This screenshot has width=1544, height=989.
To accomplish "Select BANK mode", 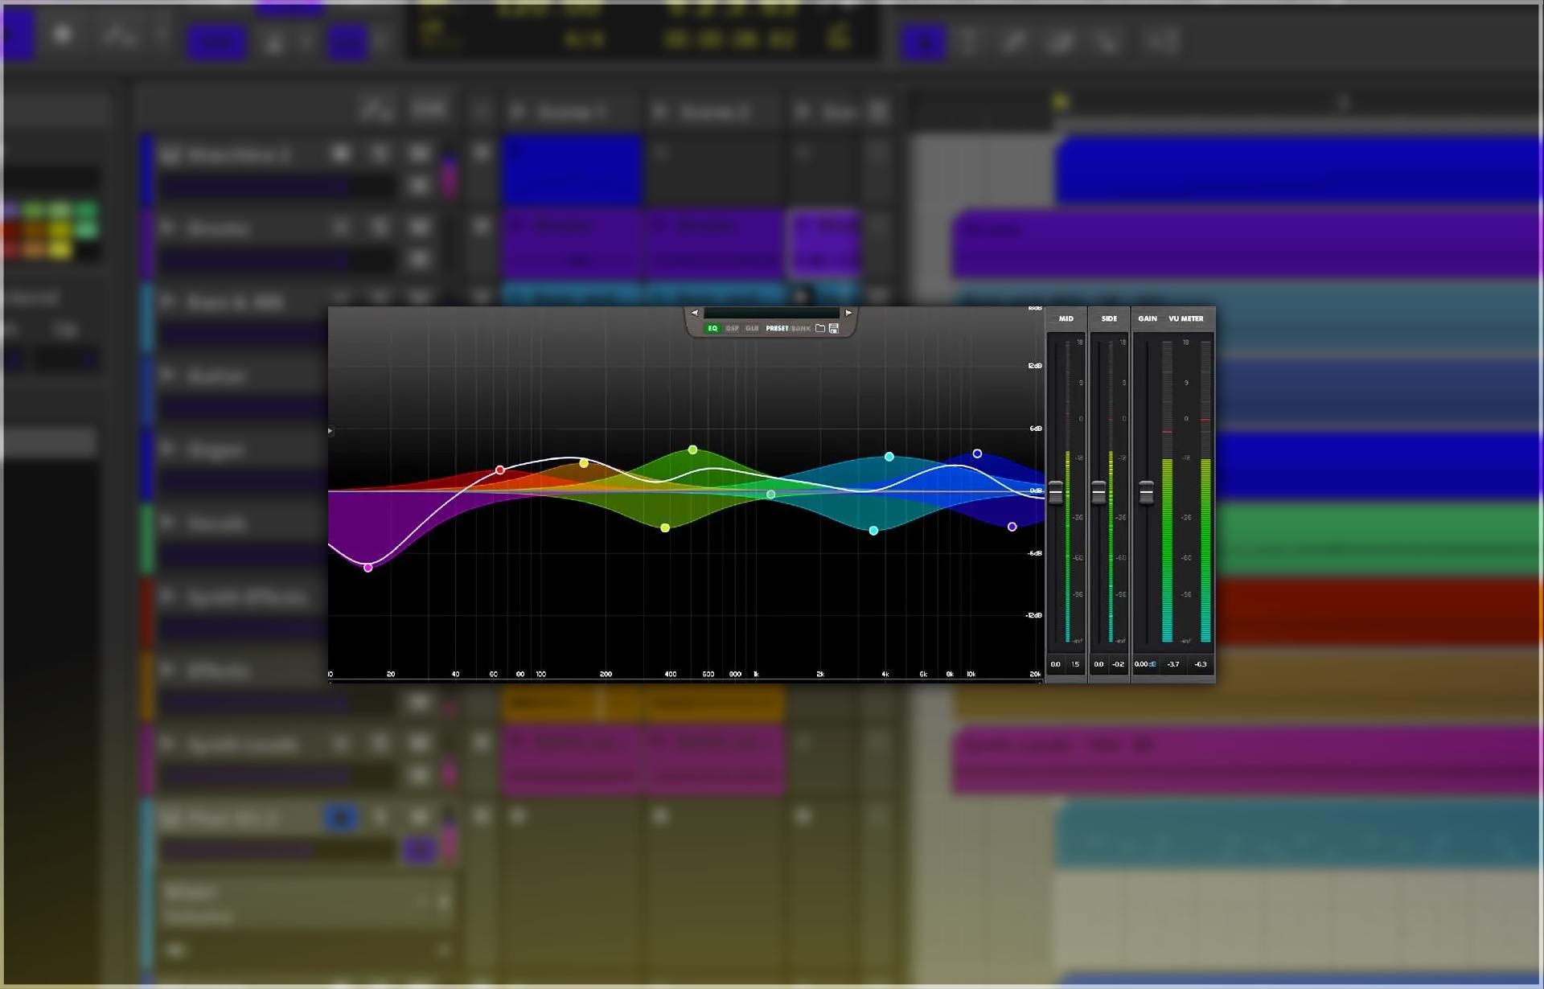I will click(x=801, y=328).
